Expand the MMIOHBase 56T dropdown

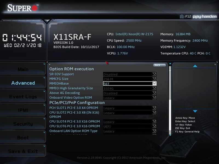click(x=130, y=84)
